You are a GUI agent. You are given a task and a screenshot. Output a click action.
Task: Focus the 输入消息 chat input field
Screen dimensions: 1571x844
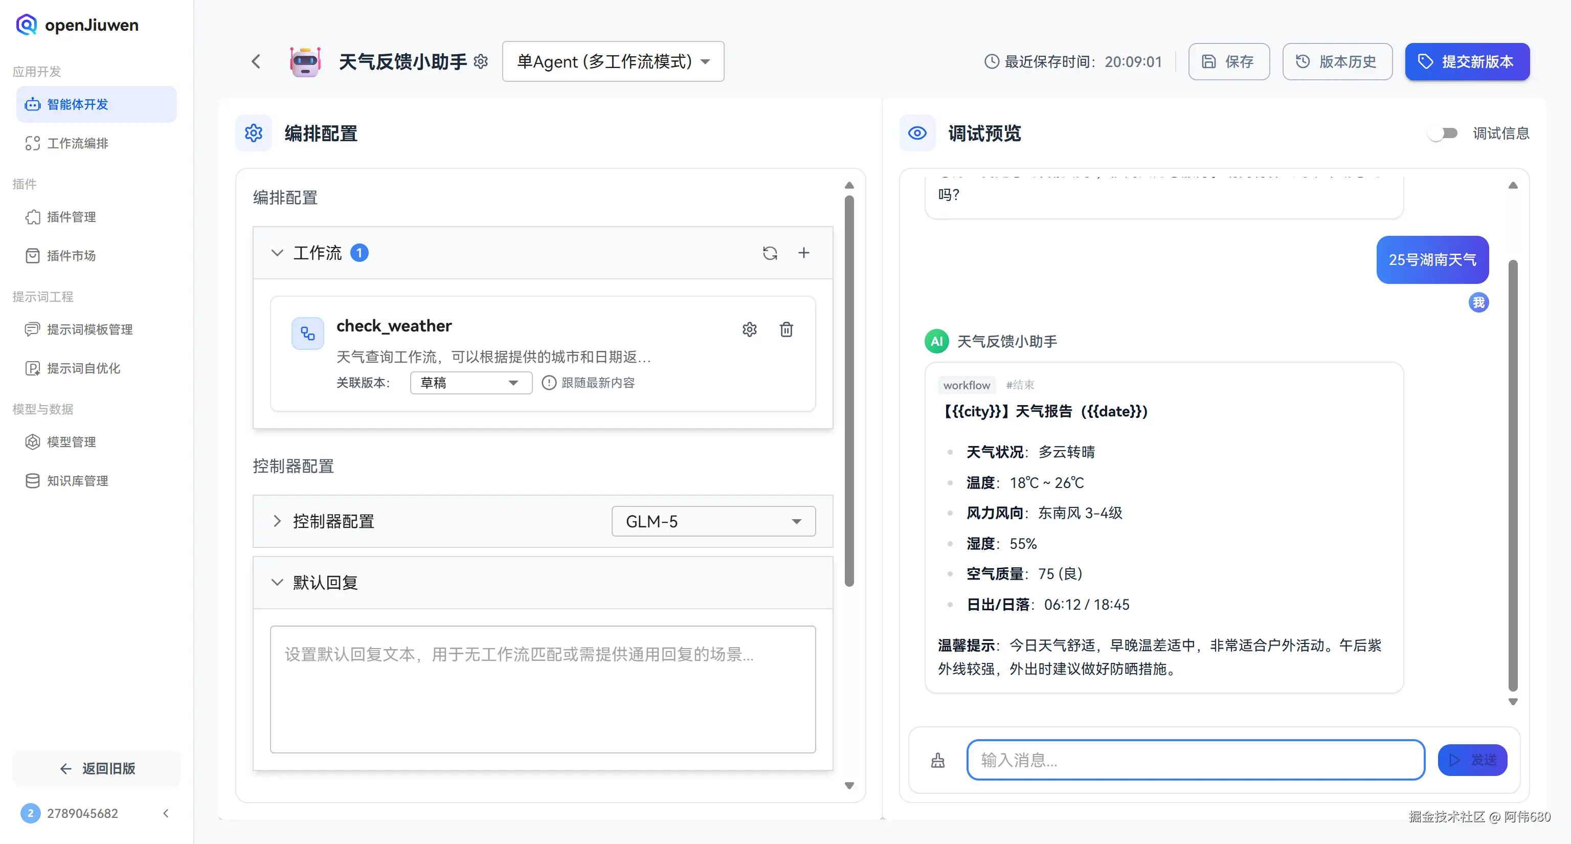point(1195,760)
